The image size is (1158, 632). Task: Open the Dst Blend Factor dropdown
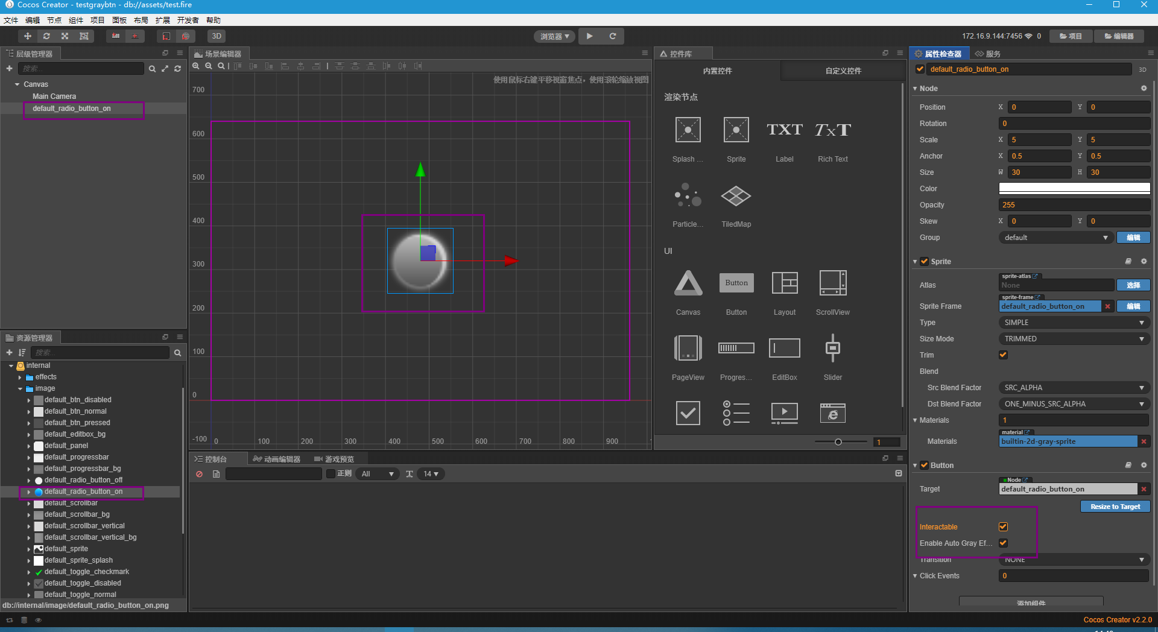pyautogui.click(x=1074, y=404)
